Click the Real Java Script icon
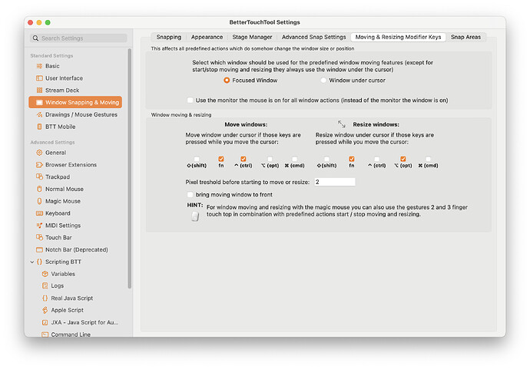530x369 pixels. (45, 298)
